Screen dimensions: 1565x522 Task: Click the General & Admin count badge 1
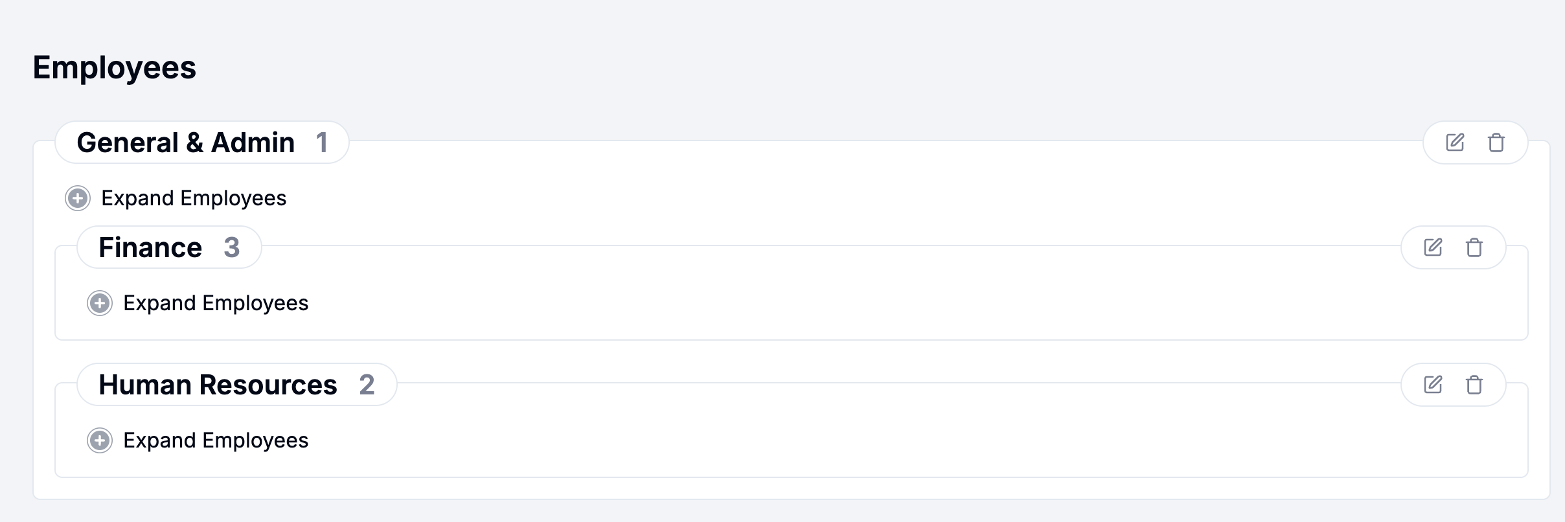pyautogui.click(x=321, y=142)
